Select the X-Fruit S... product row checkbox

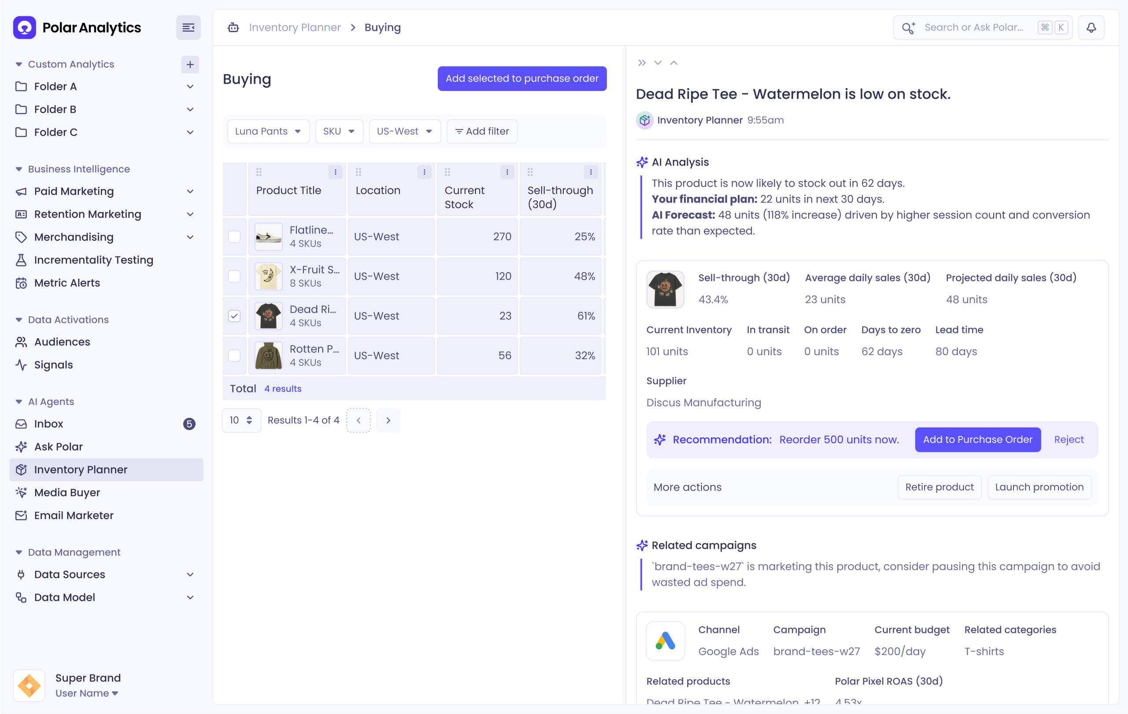[234, 277]
